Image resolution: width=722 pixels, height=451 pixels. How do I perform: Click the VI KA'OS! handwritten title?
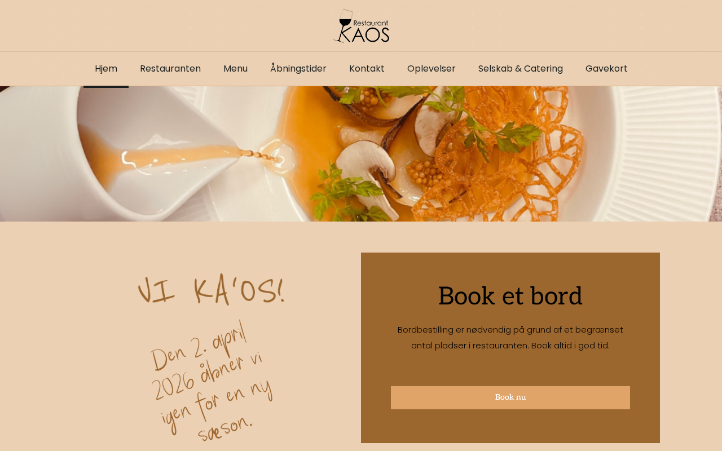pyautogui.click(x=211, y=291)
